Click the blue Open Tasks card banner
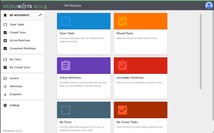Viewport: 214px width, 133px height. 84,21
